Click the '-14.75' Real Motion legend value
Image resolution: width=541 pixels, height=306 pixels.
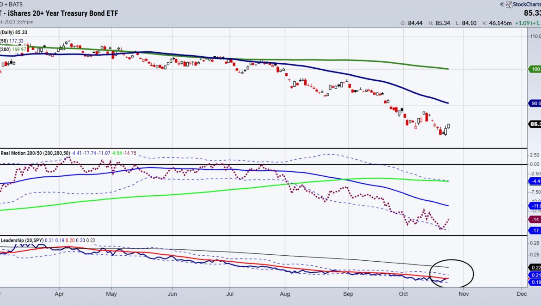130,153
